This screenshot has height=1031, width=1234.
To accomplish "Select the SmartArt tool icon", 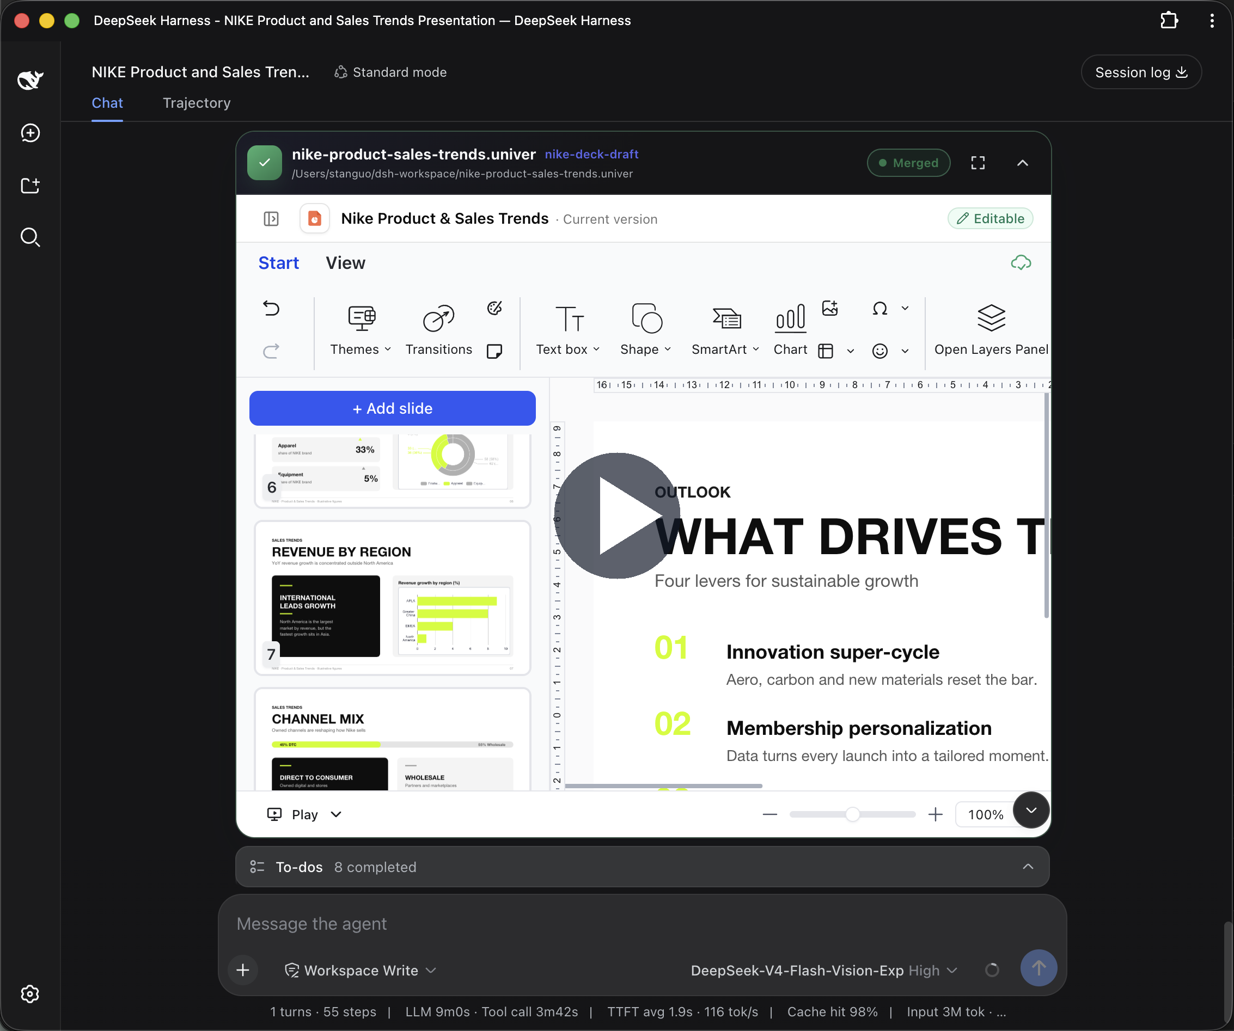I will (727, 318).
